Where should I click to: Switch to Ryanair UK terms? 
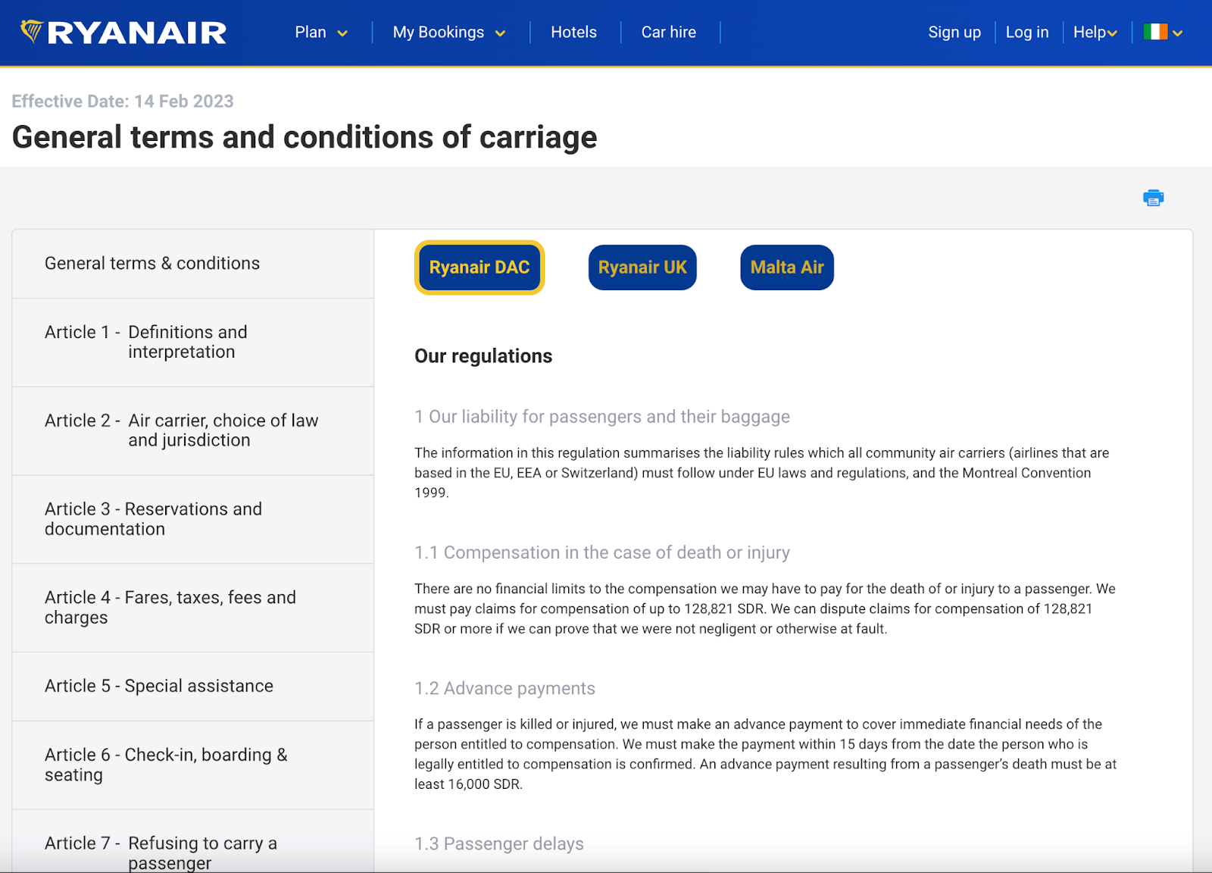[642, 268]
